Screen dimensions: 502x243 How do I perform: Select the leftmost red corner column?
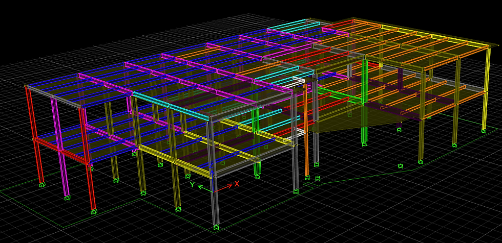coord(35,135)
